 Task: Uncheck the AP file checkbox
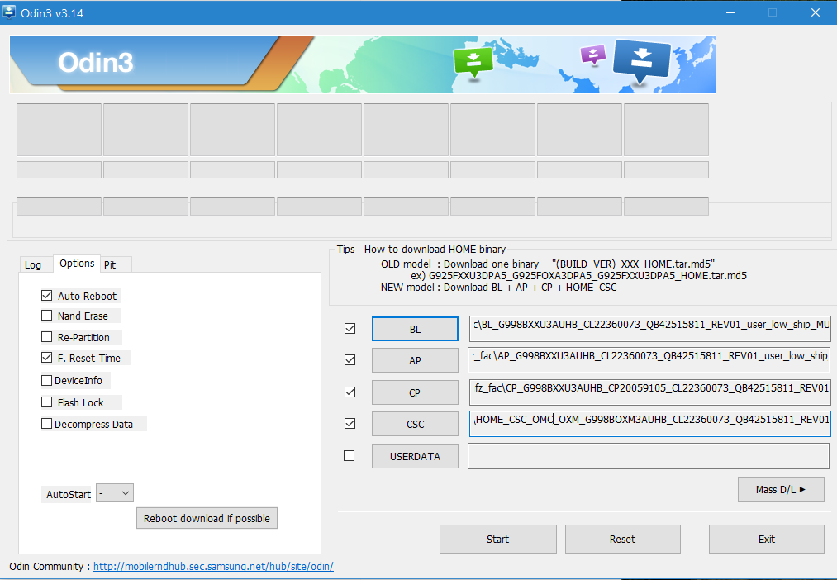pyautogui.click(x=350, y=360)
